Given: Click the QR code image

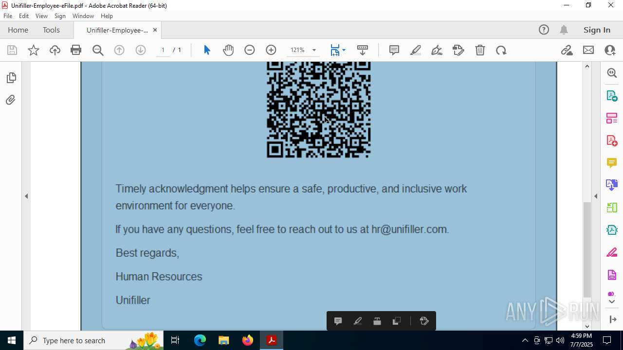Looking at the screenshot, I should [319, 110].
